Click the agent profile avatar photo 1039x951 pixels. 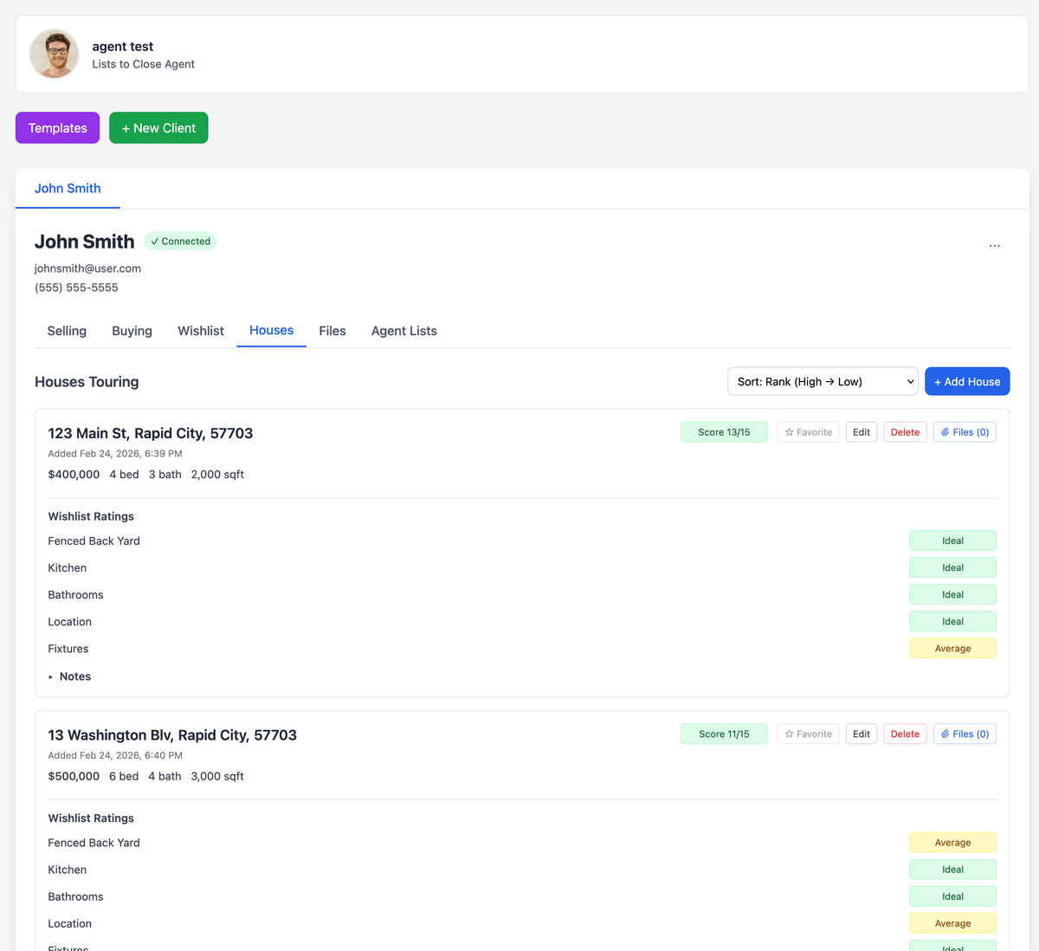[55, 54]
